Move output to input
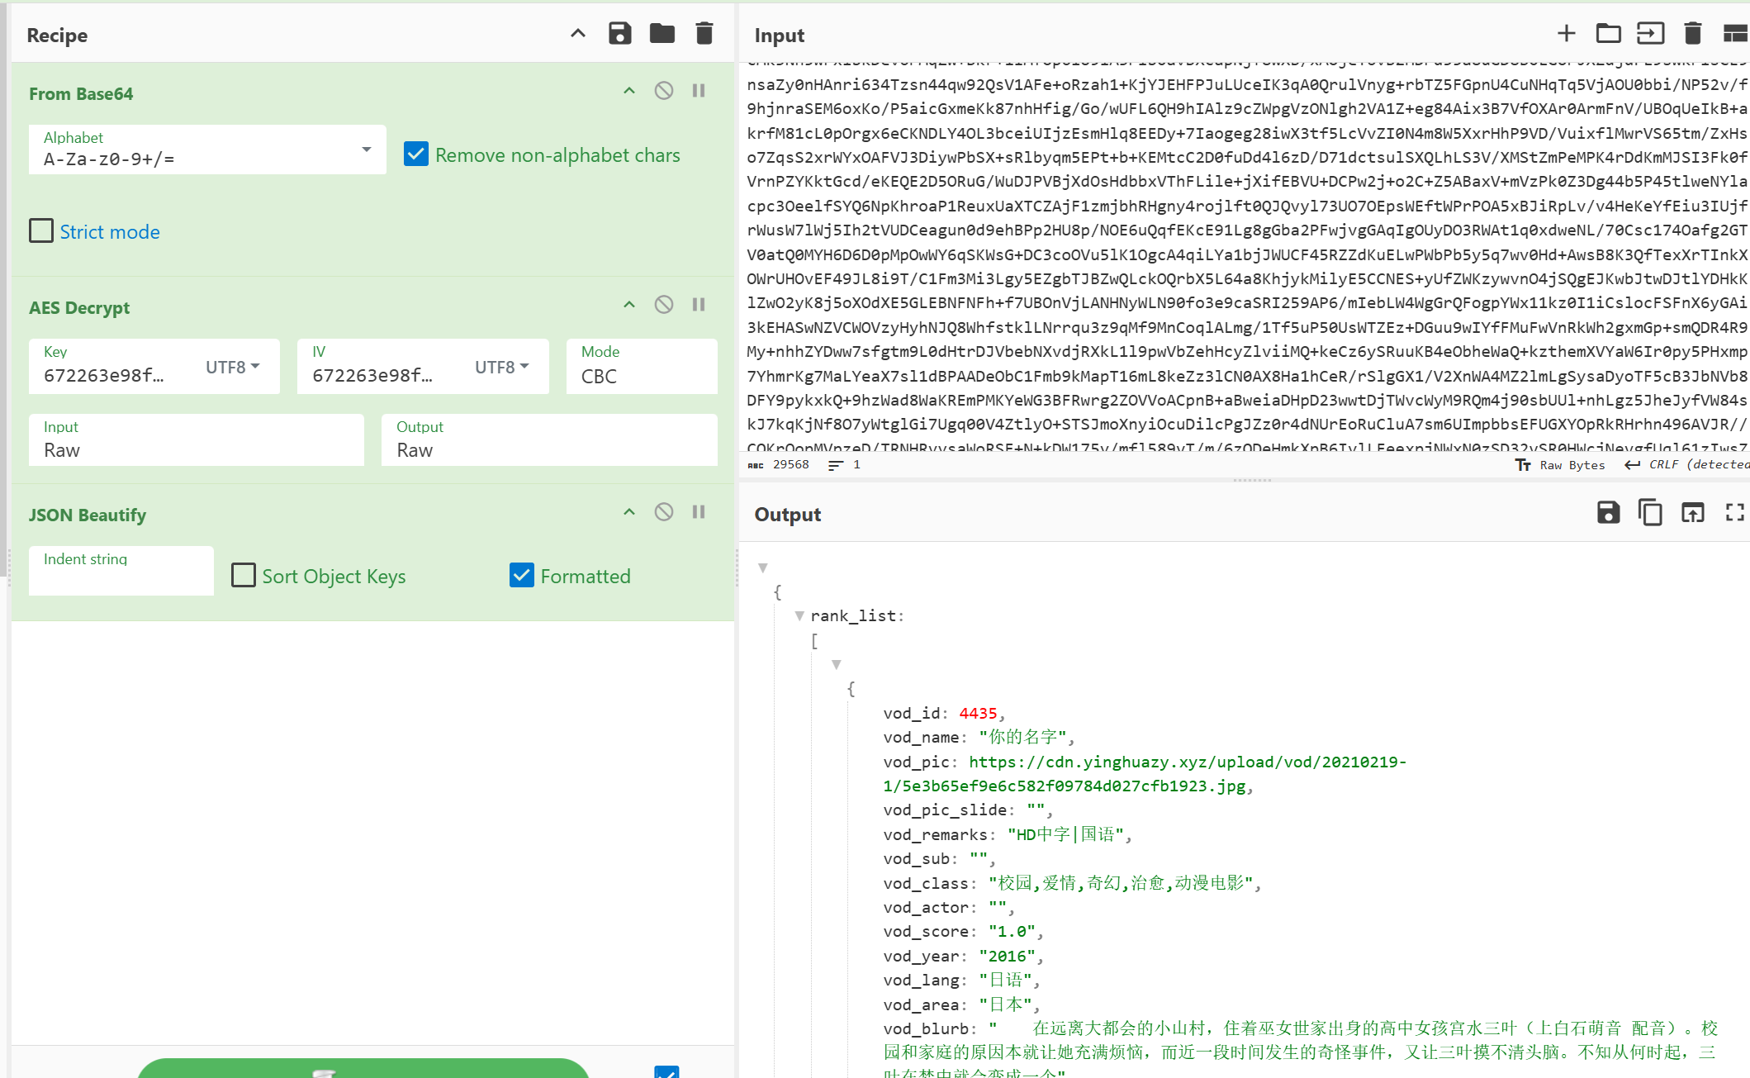Image resolution: width=1750 pixels, height=1078 pixels. 1692,513
